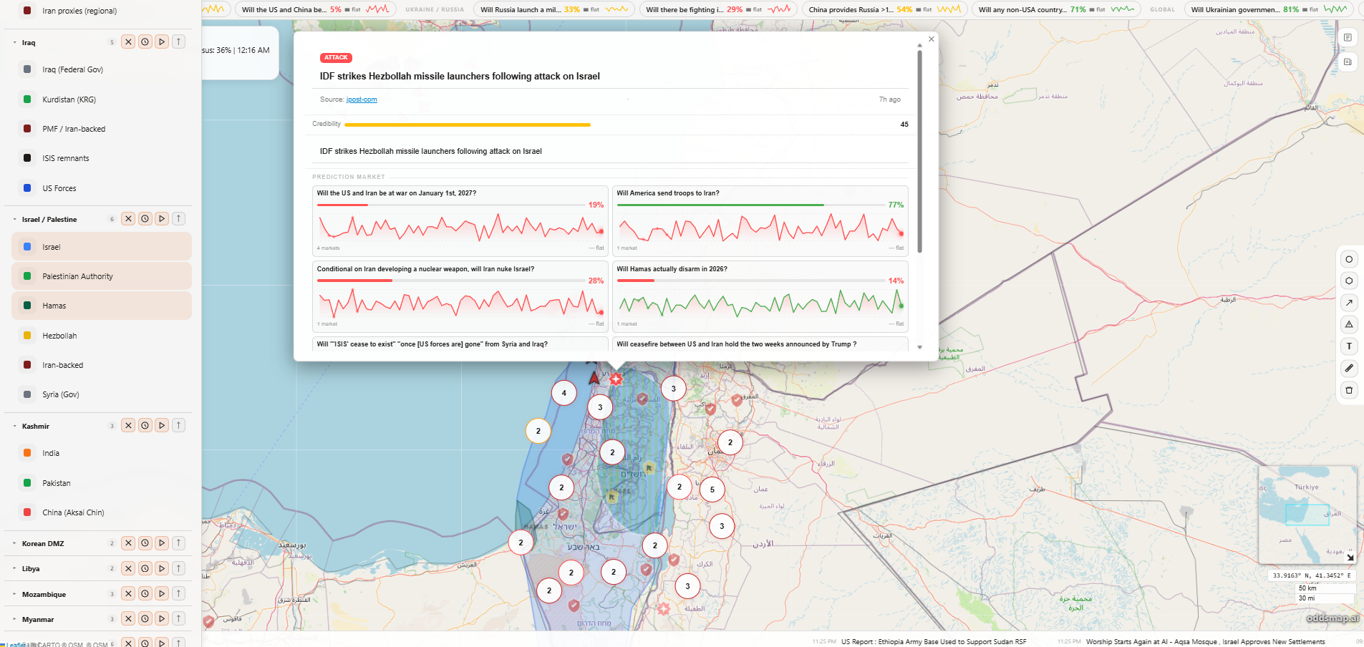Expand the Myanmar group

(x=15, y=620)
